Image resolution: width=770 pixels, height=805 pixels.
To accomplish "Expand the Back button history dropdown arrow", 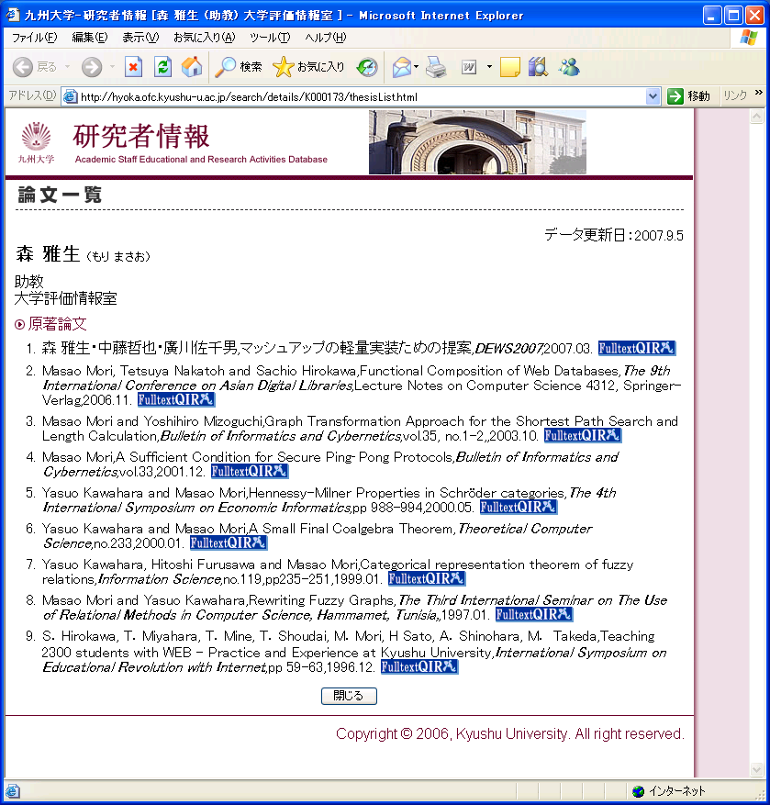I will [67, 67].
